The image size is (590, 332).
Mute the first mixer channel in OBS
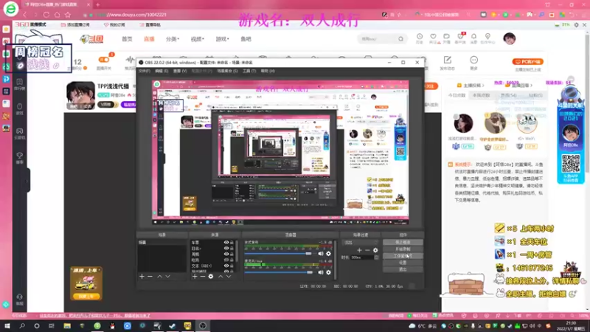pyautogui.click(x=321, y=254)
